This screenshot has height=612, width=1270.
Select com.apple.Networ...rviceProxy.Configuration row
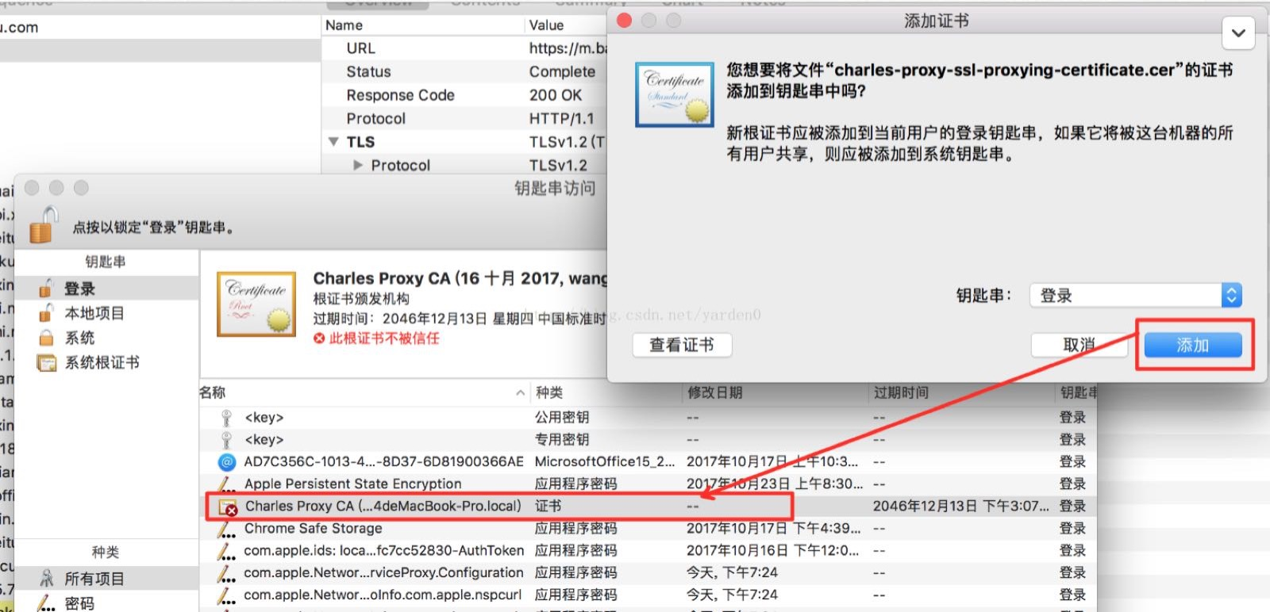pyautogui.click(x=648, y=572)
